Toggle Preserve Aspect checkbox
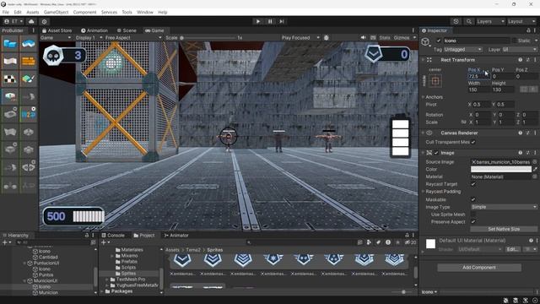 pos(473,222)
